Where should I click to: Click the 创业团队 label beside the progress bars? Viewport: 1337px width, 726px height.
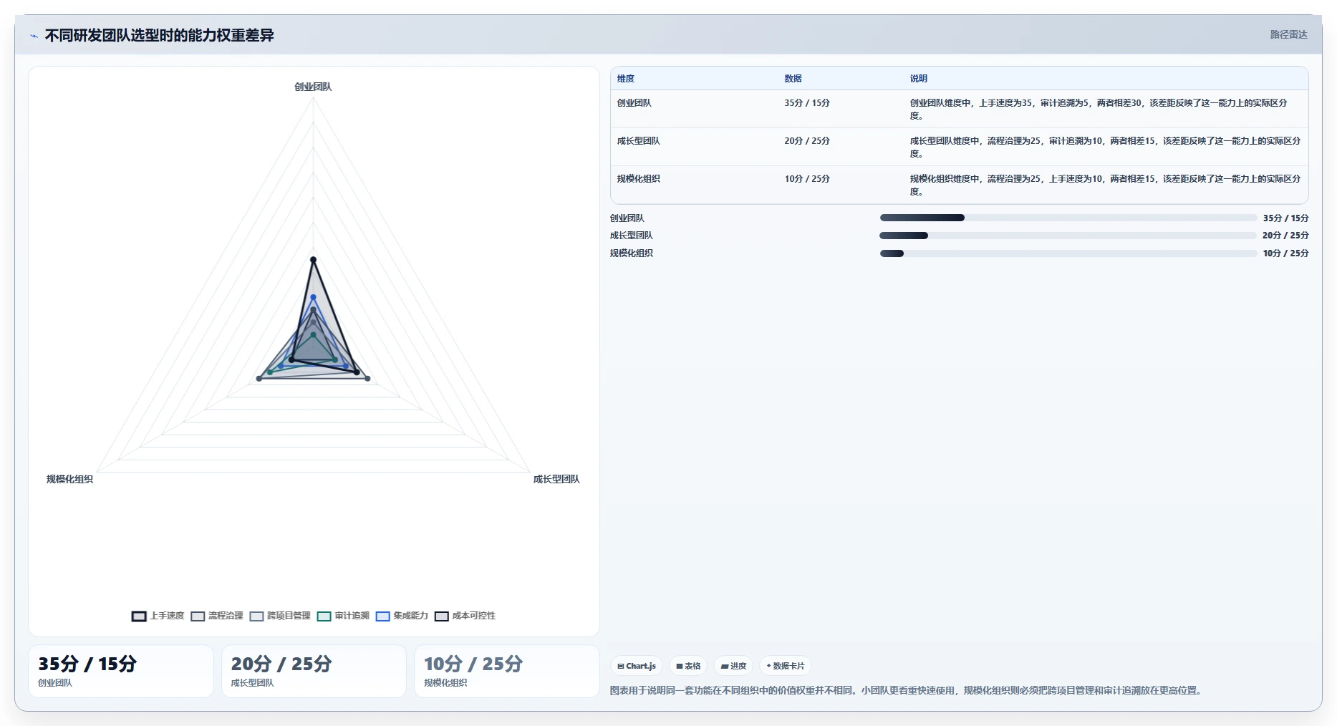pos(627,218)
